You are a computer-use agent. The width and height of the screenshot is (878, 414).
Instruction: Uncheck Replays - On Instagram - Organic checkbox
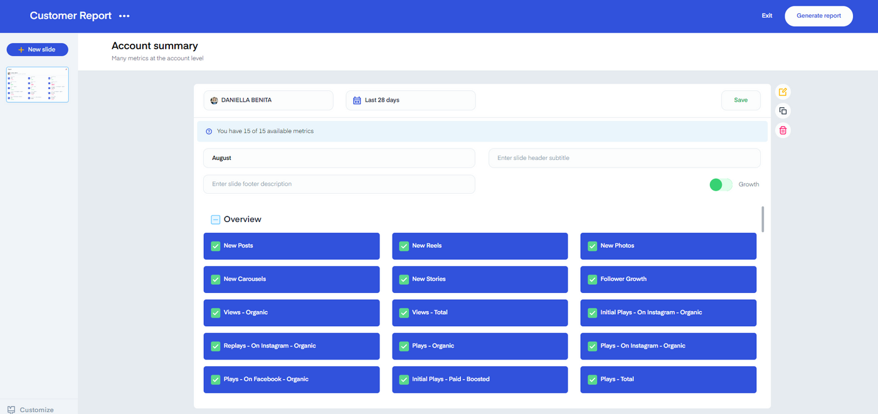(216, 346)
